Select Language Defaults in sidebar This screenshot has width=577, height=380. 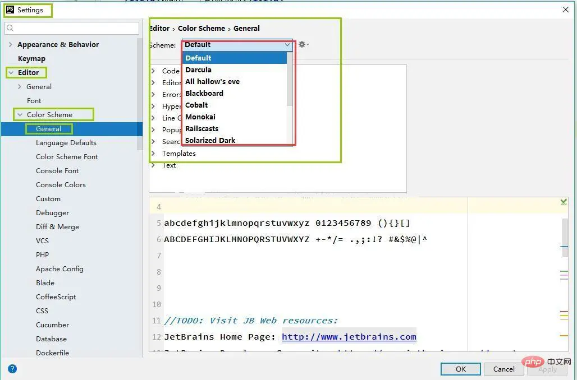pyautogui.click(x=66, y=143)
